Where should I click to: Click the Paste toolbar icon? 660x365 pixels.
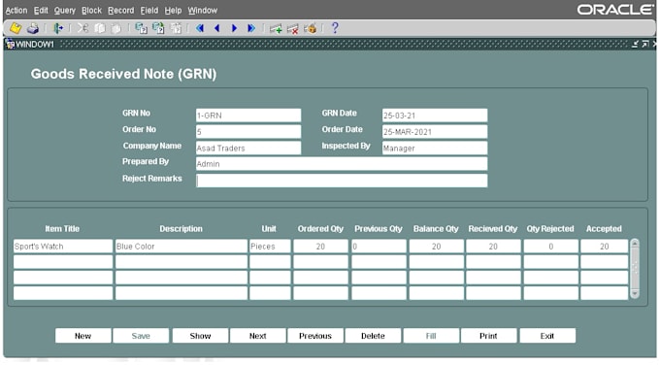click(115, 28)
